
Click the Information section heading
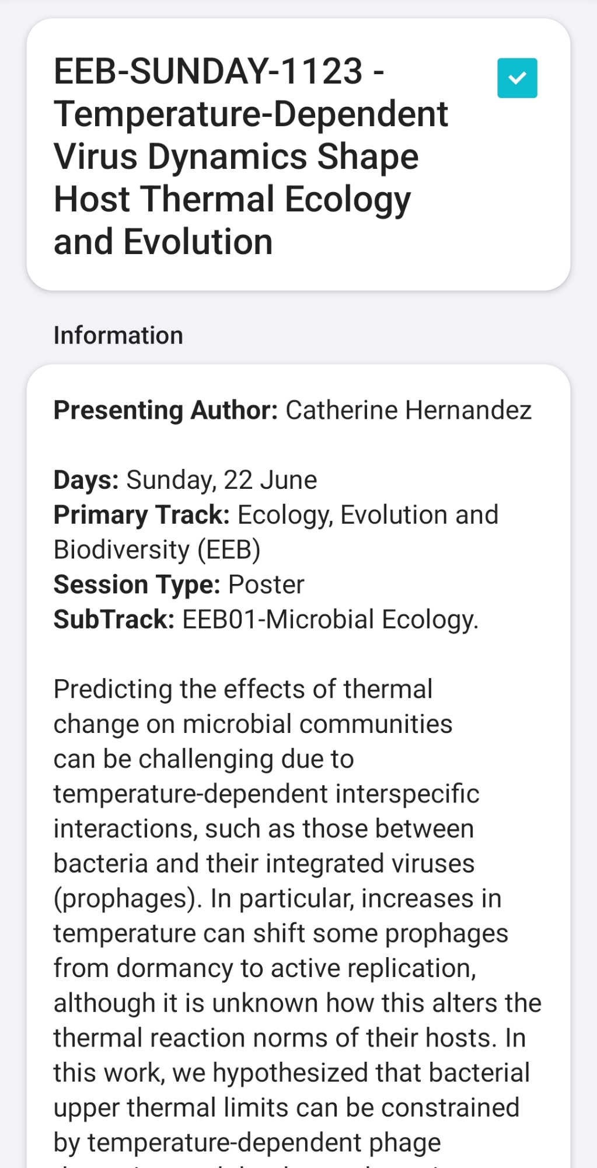tap(118, 336)
